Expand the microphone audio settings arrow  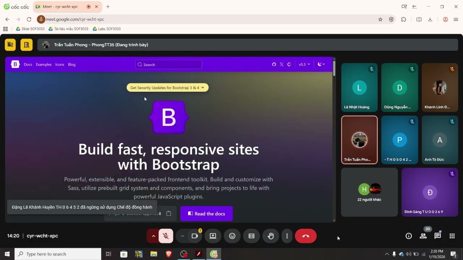coord(153,236)
